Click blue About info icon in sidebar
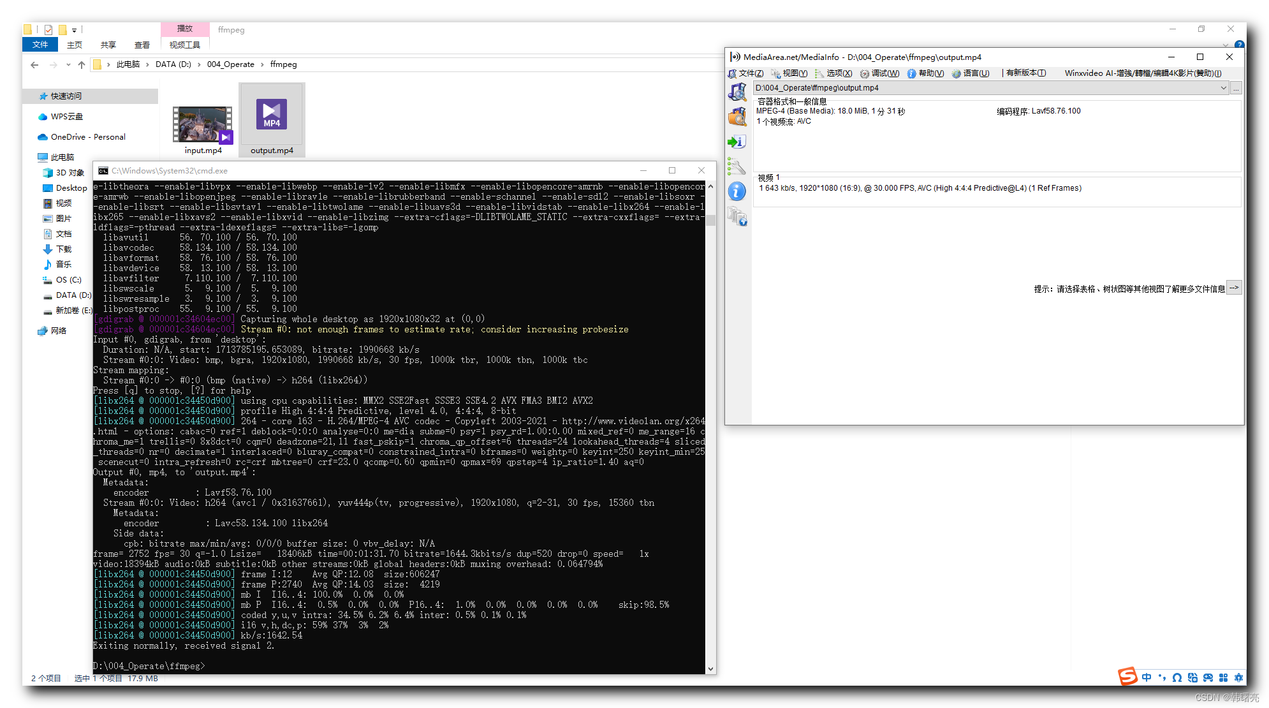Image resolution: width=1269 pixels, height=708 pixels. click(x=737, y=191)
